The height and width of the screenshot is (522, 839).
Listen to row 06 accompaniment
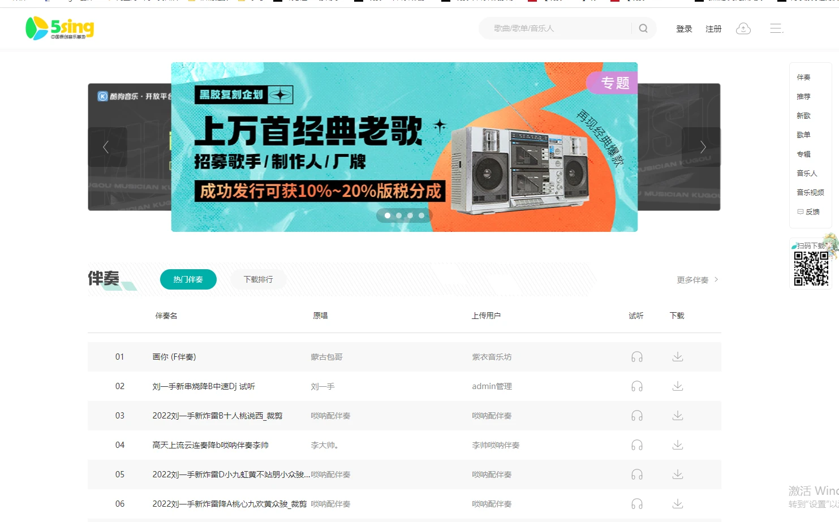[637, 504]
